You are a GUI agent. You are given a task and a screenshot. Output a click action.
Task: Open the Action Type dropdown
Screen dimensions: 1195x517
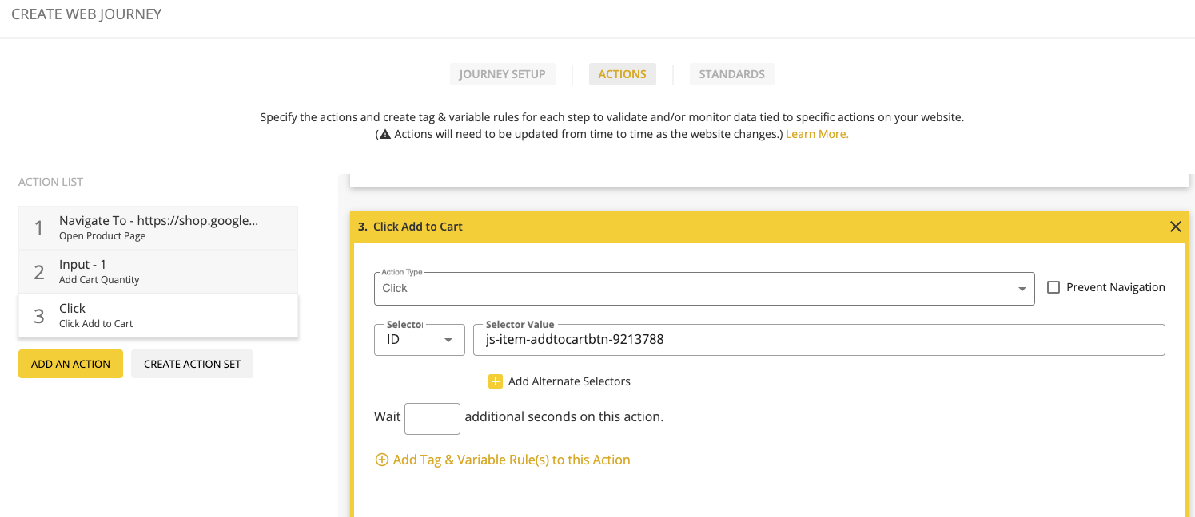click(703, 288)
